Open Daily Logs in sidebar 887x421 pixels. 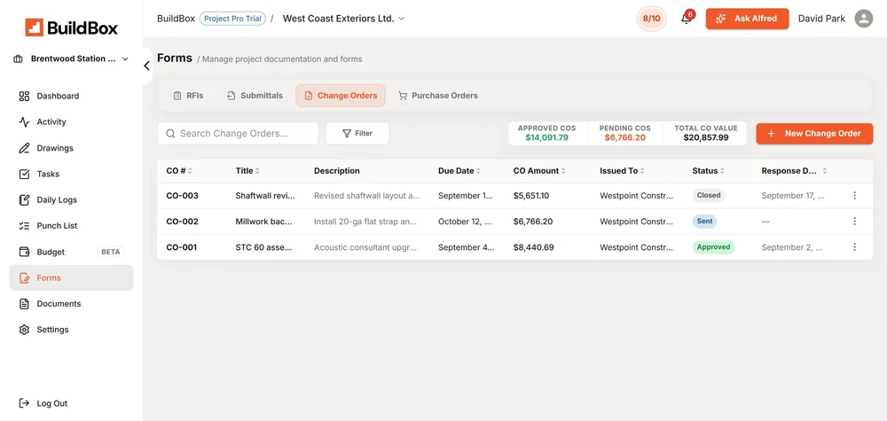click(x=71, y=200)
